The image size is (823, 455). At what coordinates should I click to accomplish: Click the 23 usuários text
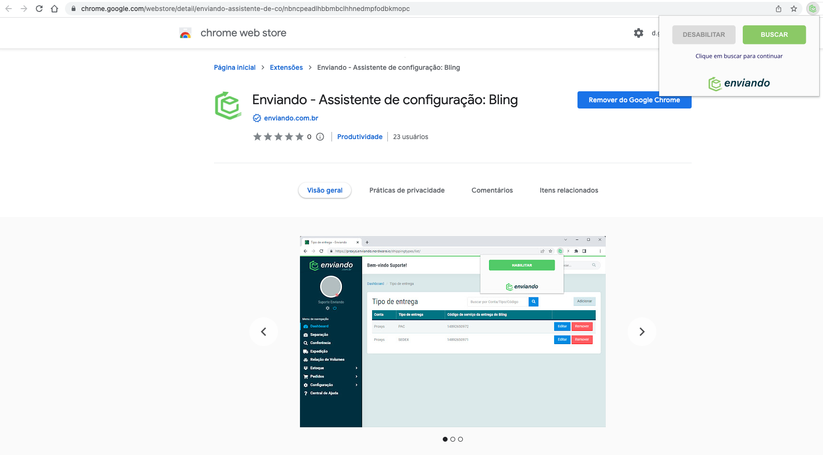[x=411, y=137]
